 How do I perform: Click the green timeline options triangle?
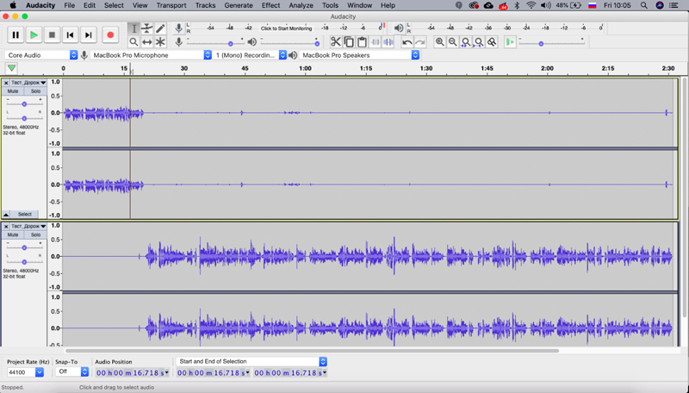(x=12, y=68)
